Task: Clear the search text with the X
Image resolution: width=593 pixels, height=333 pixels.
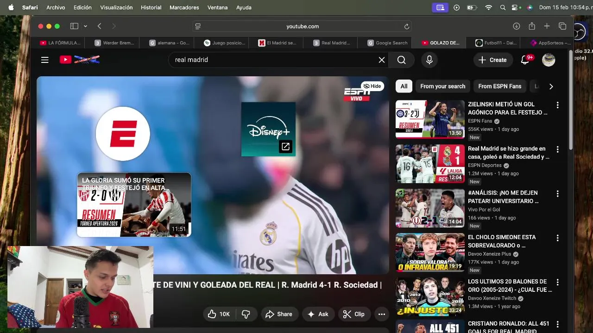Action: tap(382, 60)
